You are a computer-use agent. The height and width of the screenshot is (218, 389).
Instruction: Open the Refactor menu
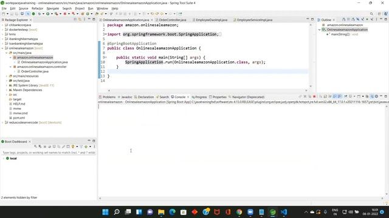pyautogui.click(x=38, y=8)
